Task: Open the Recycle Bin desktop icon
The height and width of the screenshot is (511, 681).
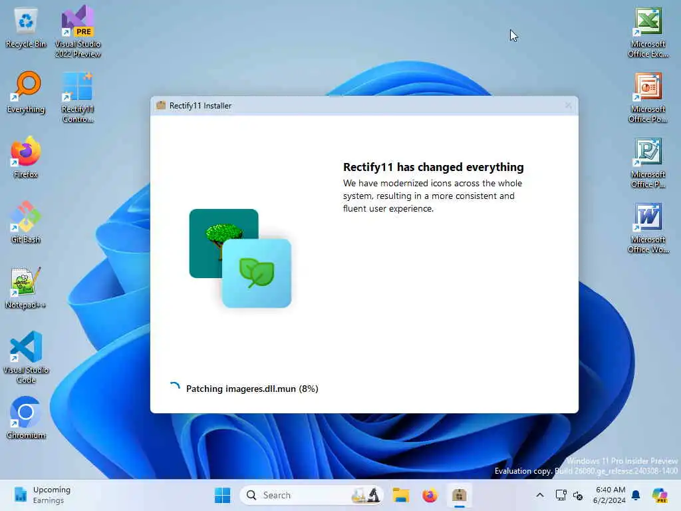Action: click(x=26, y=28)
